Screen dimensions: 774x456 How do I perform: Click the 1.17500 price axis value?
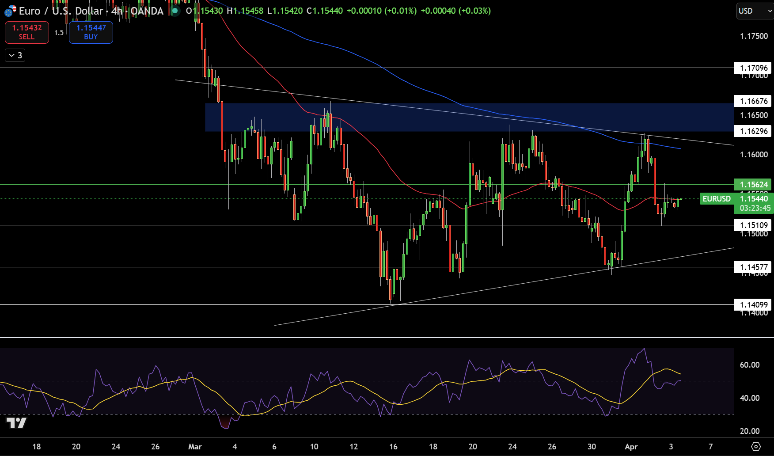[754, 36]
